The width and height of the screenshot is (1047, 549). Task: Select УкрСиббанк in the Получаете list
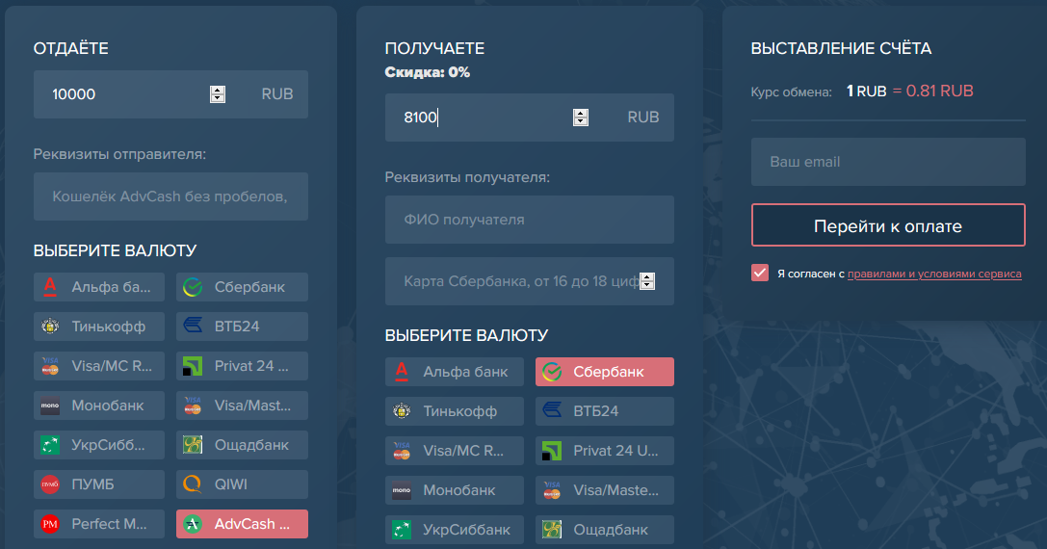click(454, 530)
